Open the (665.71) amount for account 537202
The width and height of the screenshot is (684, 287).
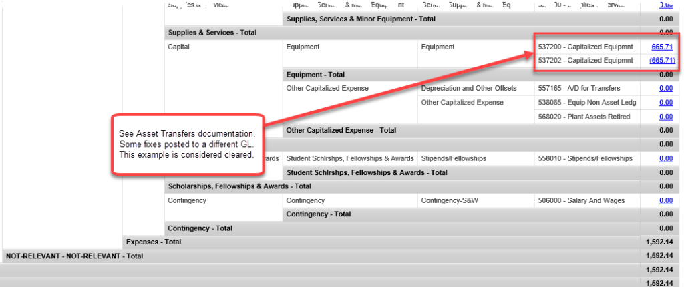point(662,61)
